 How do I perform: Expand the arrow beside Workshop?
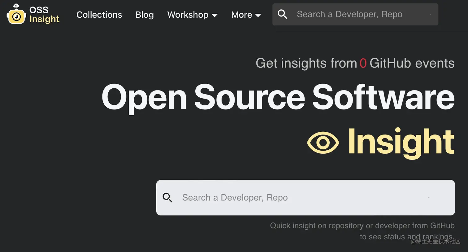pyautogui.click(x=214, y=15)
